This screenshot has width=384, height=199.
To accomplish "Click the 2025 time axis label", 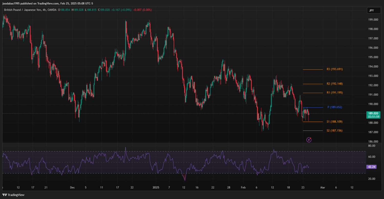I will [156, 187].
